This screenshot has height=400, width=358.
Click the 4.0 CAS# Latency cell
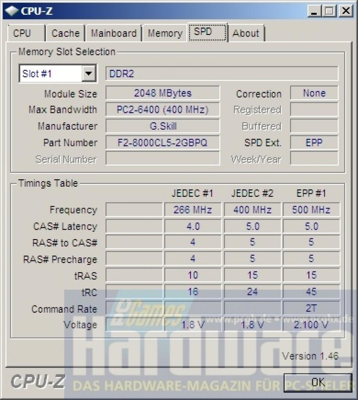coord(193,226)
